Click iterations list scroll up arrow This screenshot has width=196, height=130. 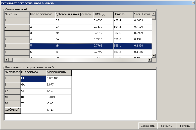pyautogui.click(x=154, y=14)
